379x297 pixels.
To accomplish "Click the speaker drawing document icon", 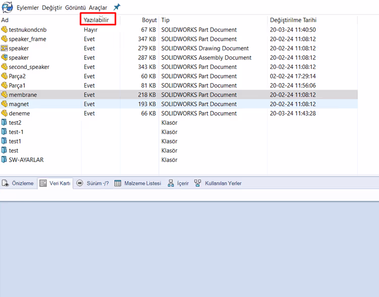I will (x=4, y=48).
